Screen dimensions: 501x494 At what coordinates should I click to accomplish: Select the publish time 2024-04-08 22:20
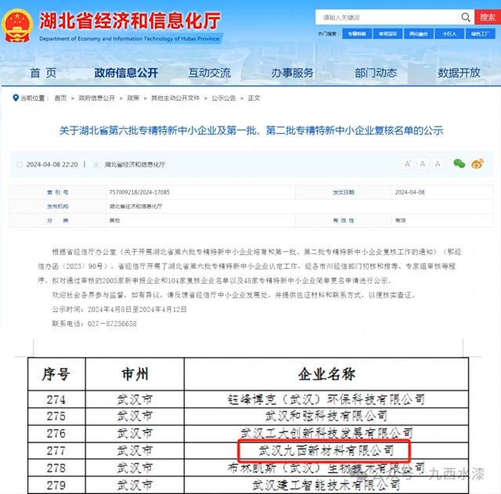pyautogui.click(x=52, y=165)
